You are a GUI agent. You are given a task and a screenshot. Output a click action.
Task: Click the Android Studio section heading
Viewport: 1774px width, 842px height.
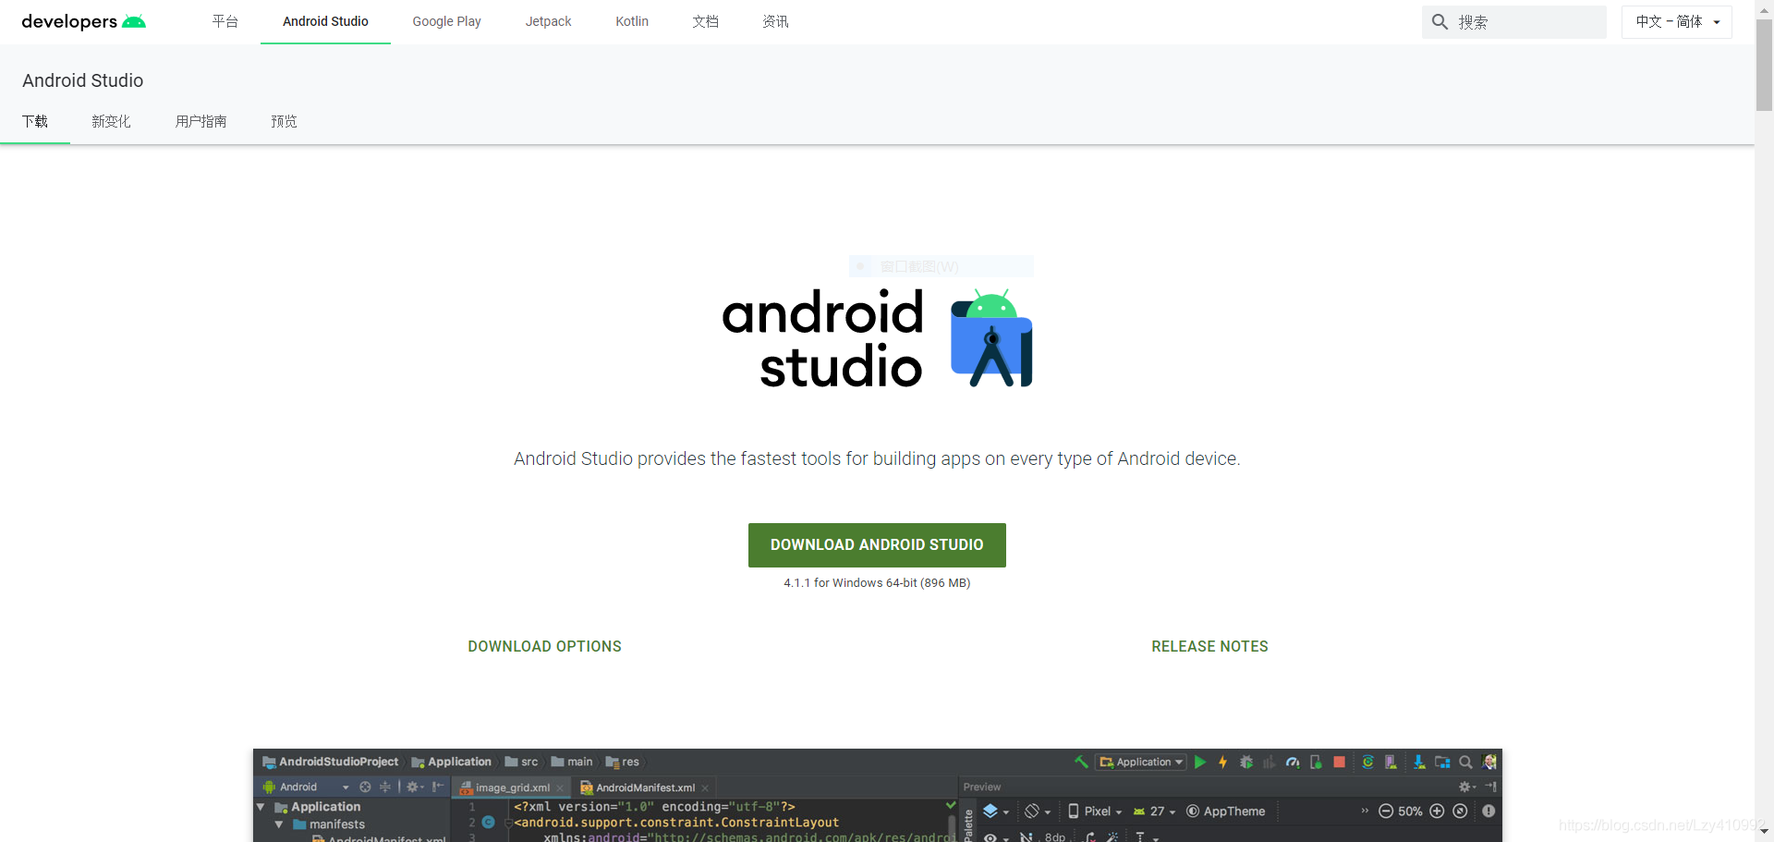click(x=83, y=80)
